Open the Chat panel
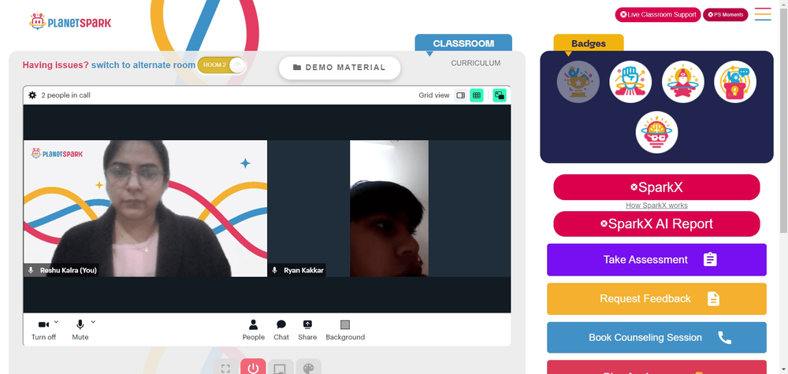Viewport: 788px width, 374px height. click(x=281, y=330)
